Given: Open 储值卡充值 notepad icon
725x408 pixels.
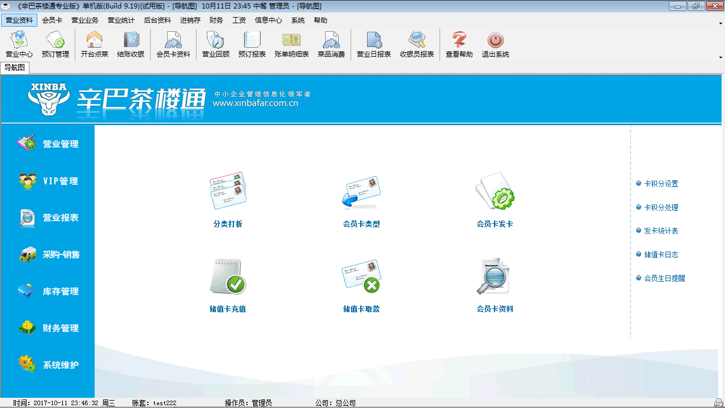Looking at the screenshot, I should (x=228, y=277).
